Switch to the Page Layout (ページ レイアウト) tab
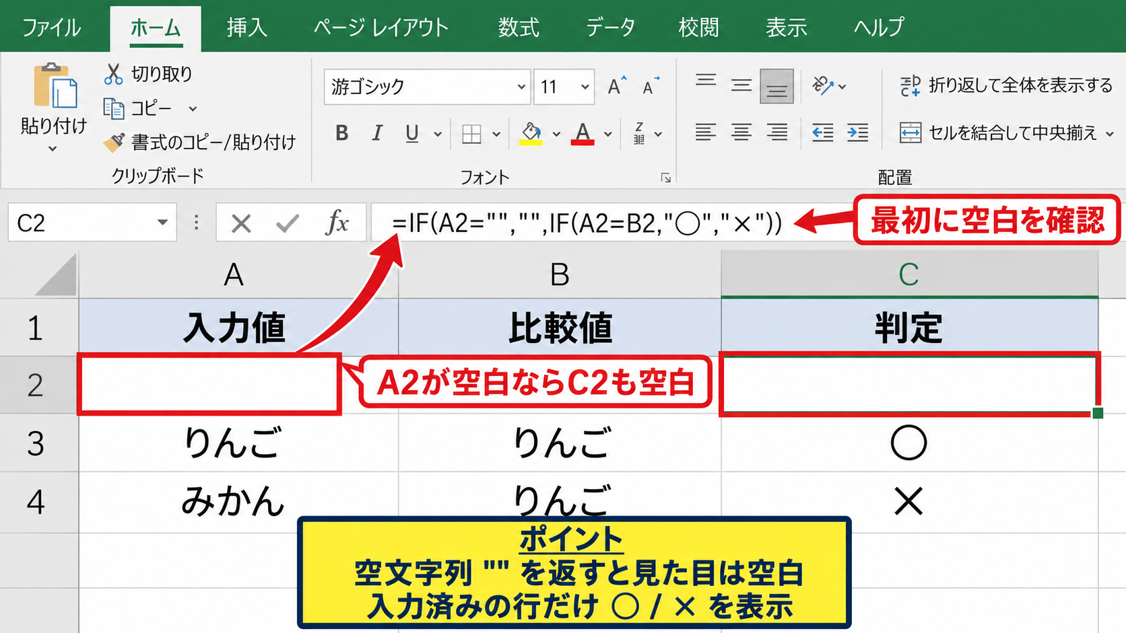This screenshot has width=1126, height=633. coord(381,28)
